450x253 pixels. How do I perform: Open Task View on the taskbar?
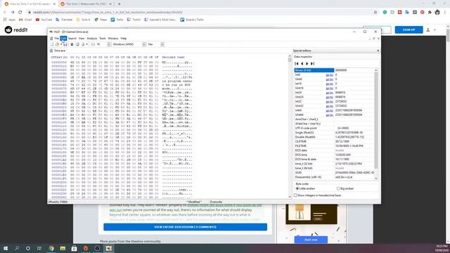[x=39, y=248]
